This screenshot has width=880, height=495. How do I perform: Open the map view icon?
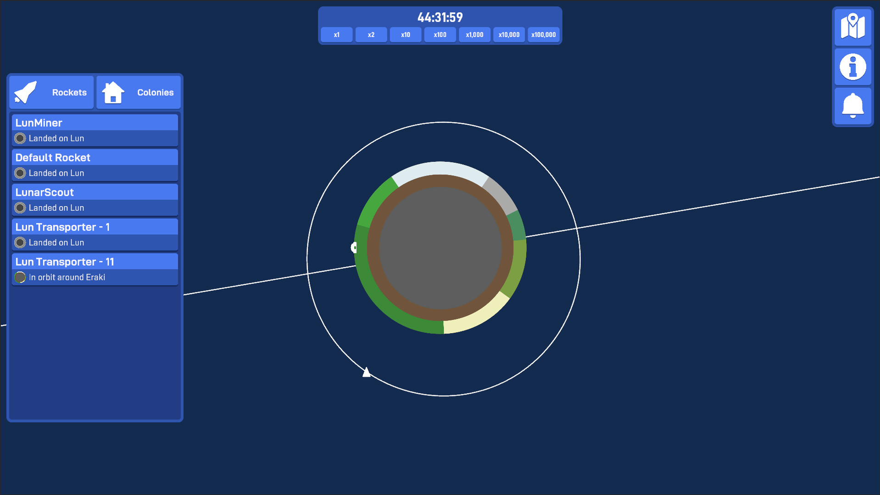point(852,27)
